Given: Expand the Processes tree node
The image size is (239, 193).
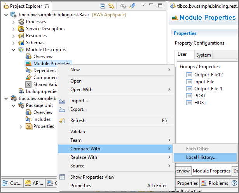Looking at the screenshot, I should tap(14, 22).
